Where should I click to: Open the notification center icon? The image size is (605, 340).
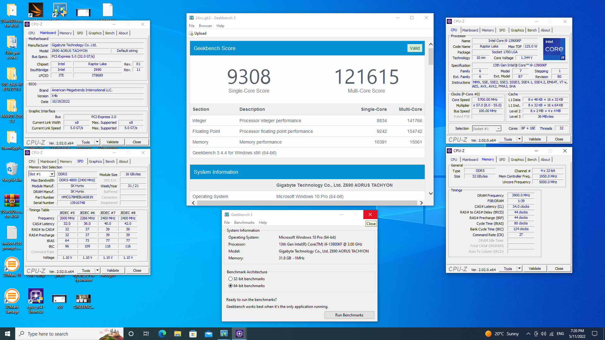coord(595,334)
